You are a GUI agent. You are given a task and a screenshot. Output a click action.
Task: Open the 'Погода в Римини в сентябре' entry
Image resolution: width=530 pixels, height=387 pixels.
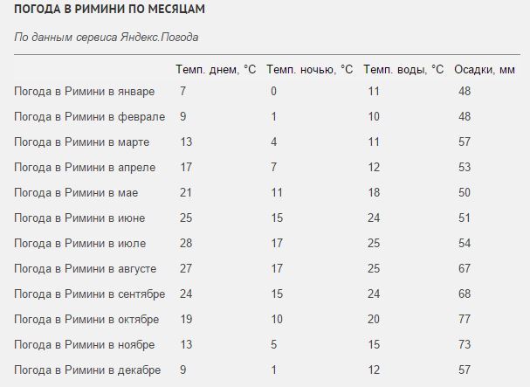(89, 294)
